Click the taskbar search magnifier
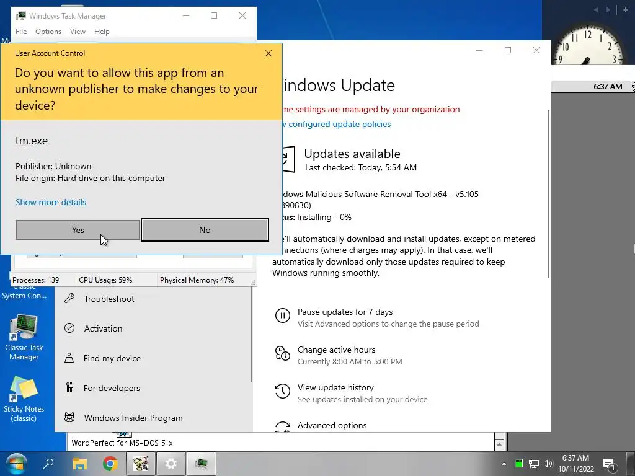 tap(48, 463)
